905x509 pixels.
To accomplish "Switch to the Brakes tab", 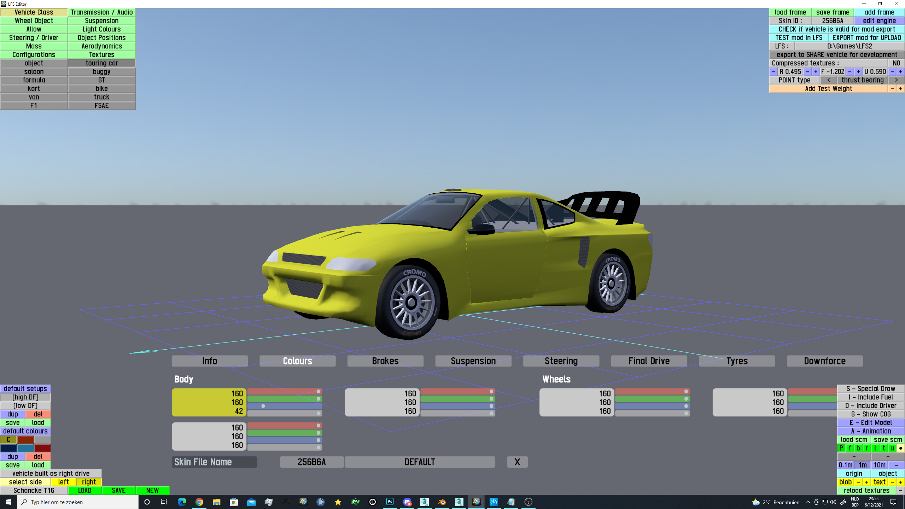I will coord(385,361).
